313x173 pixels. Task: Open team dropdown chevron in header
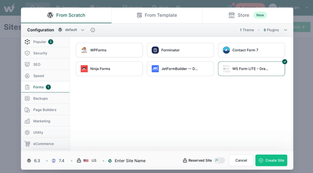tap(307, 8)
